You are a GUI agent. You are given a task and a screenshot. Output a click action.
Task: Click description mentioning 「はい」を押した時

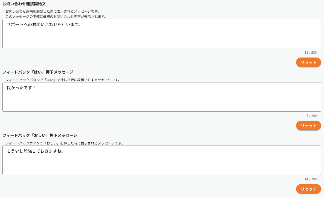[x=63, y=80]
